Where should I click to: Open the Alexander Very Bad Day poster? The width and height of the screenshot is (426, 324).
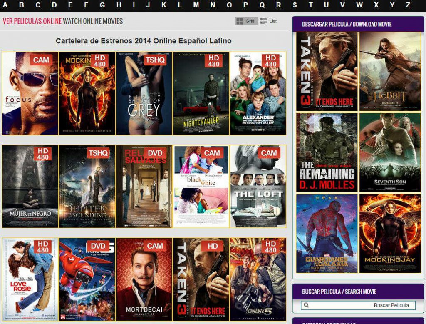click(x=258, y=93)
